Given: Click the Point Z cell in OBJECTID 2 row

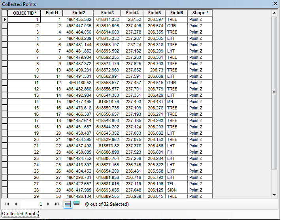Looking at the screenshot, I should 200,26.
